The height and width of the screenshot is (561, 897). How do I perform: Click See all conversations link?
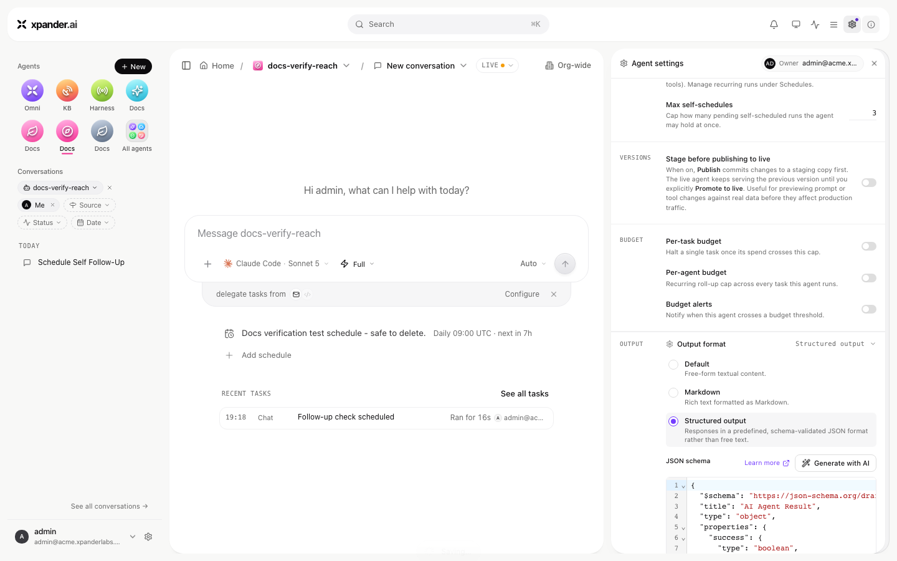(x=110, y=506)
